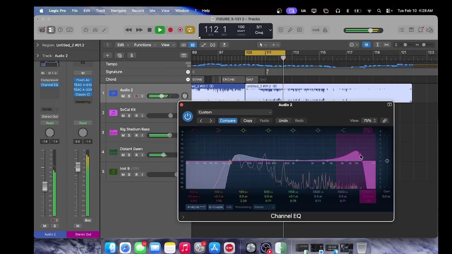Screen dimensions: 452x254
Task: Open Smart Controls in the control bar
Action: pos(86,30)
